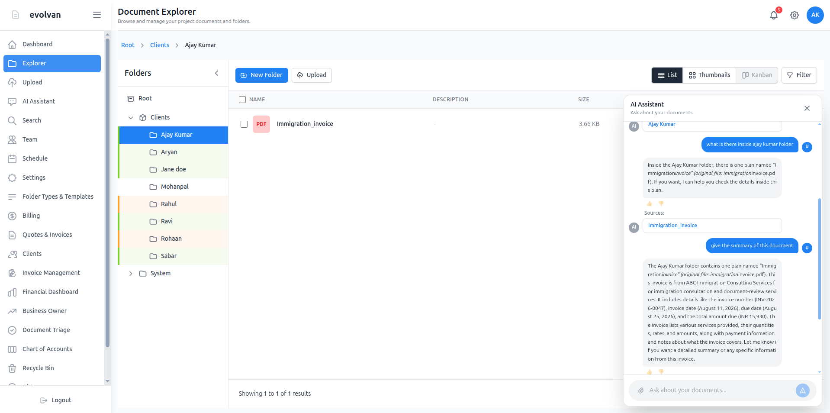Open settings gear in top bar
Screen dimensions: 830x413
point(795,15)
